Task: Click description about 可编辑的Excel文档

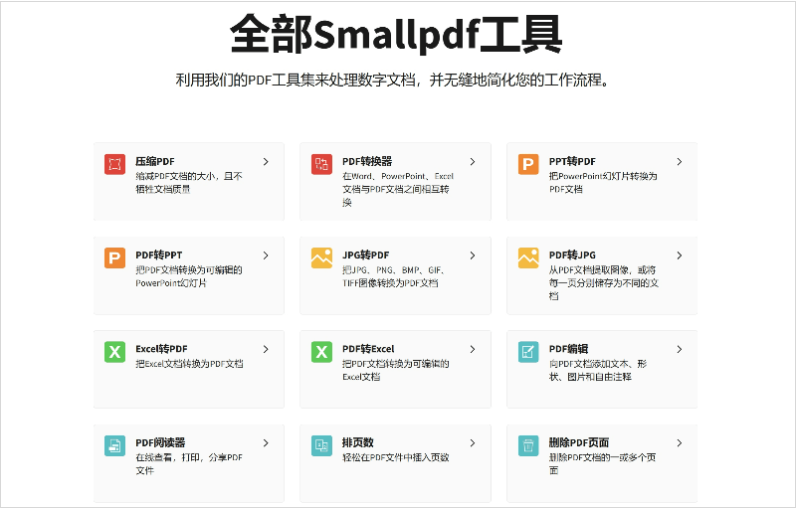Action: click(395, 370)
